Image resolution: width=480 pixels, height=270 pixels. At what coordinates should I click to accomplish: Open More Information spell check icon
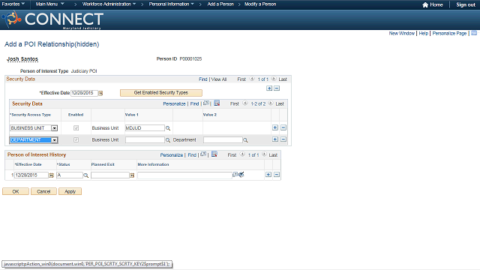click(x=241, y=175)
